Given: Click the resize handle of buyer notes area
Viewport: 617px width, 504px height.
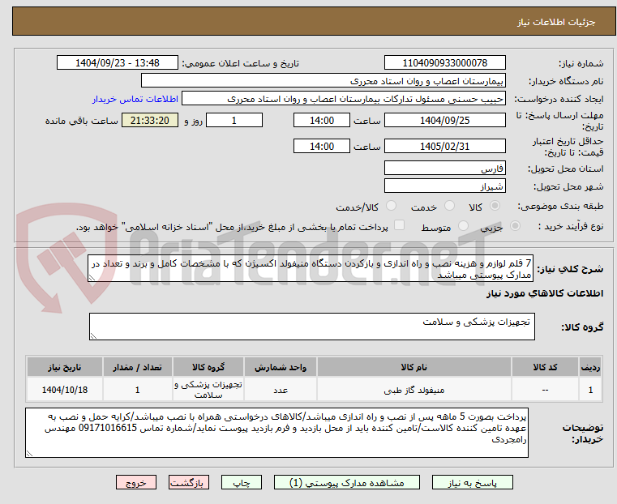Looking at the screenshot, I should coord(29,454).
